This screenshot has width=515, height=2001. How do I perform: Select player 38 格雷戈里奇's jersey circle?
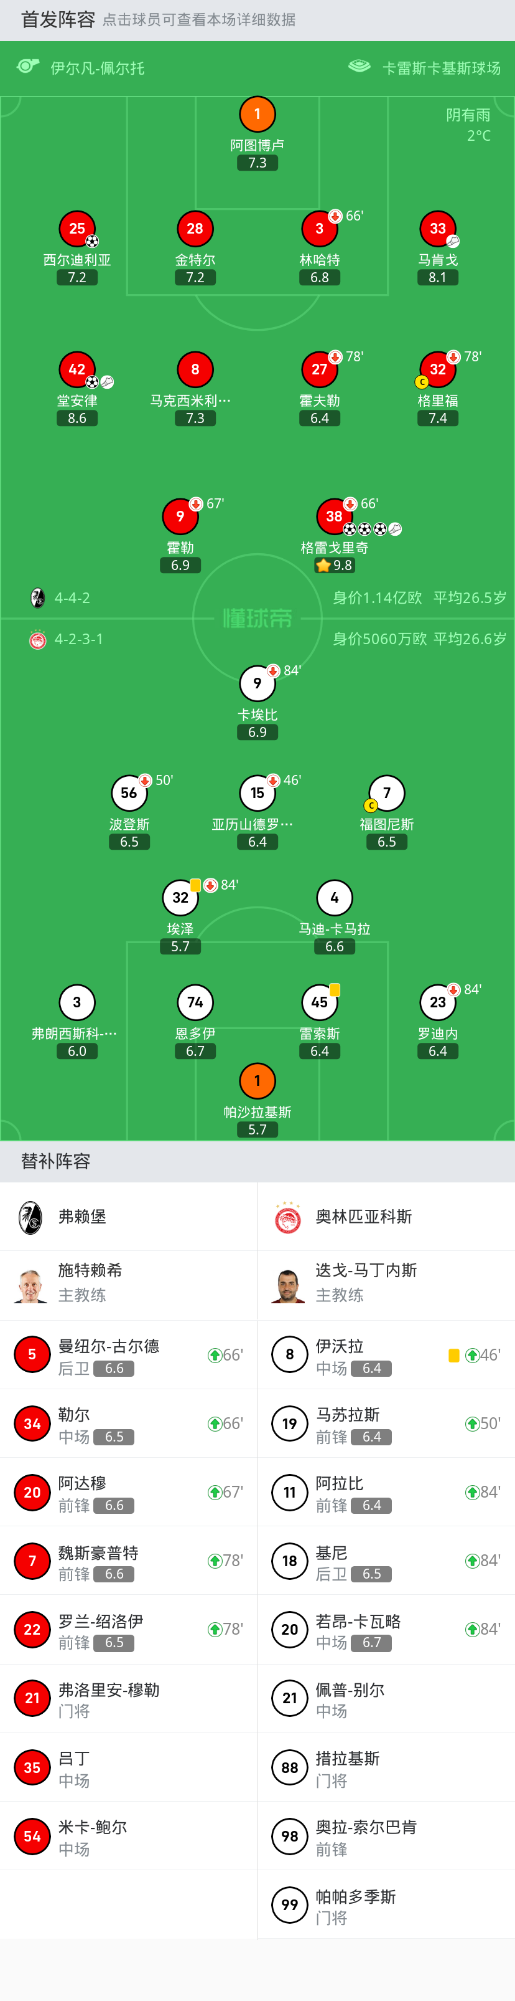click(x=334, y=516)
